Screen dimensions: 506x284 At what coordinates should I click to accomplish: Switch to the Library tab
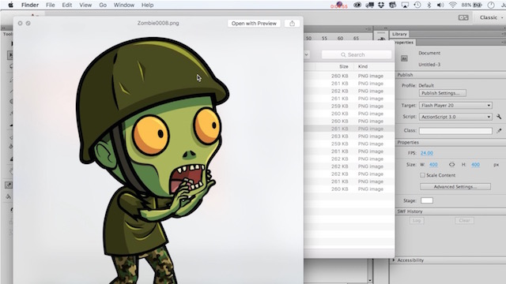coord(399,34)
